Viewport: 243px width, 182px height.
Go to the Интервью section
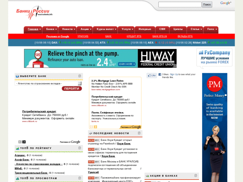(x=145, y=29)
